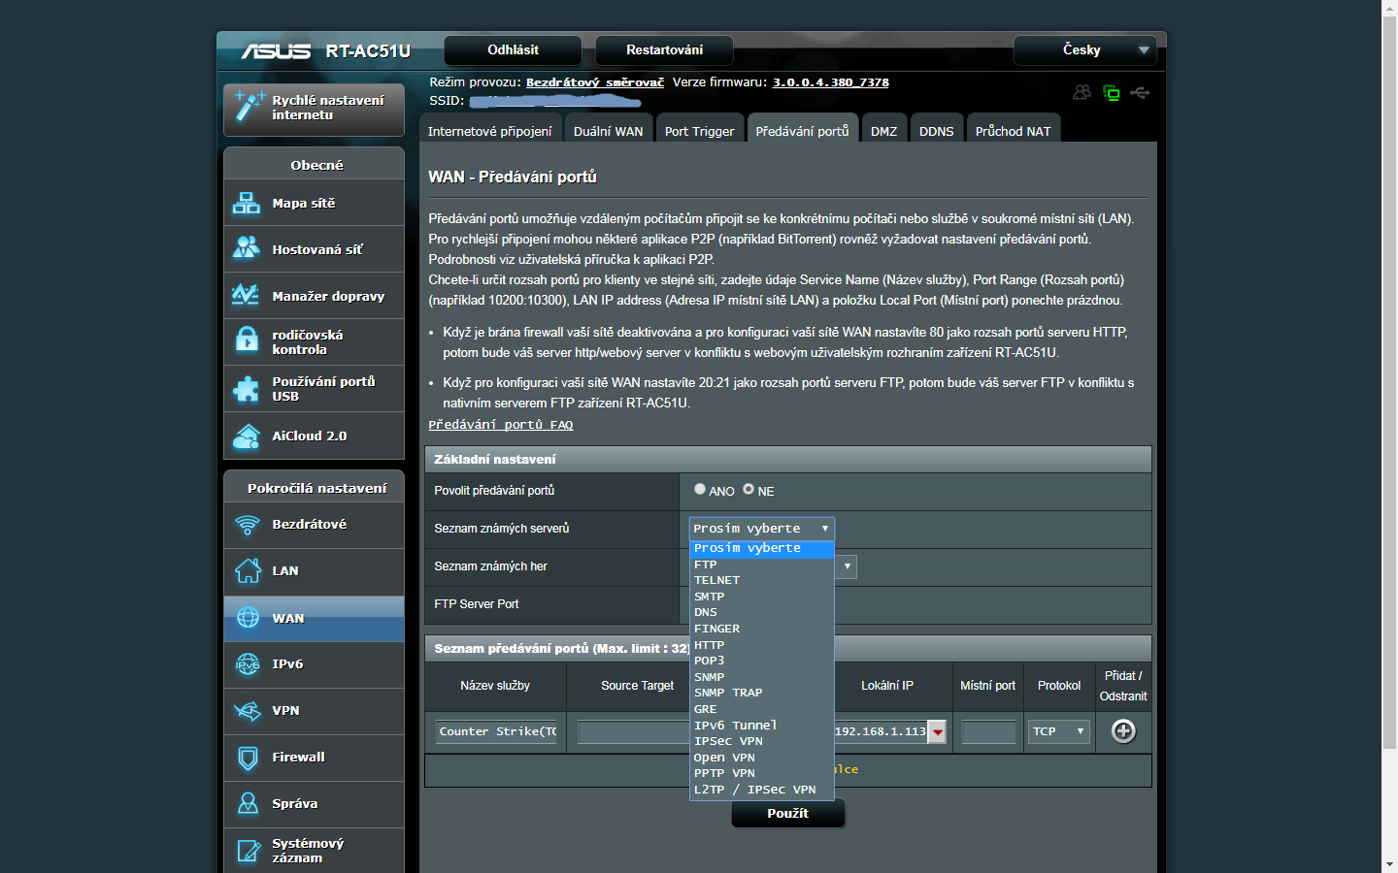
Task: Click the Místní port input field
Action: pos(988,732)
